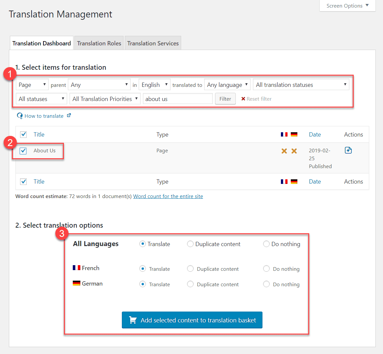Choose Do nothing for German
383x354 pixels.
coord(266,284)
